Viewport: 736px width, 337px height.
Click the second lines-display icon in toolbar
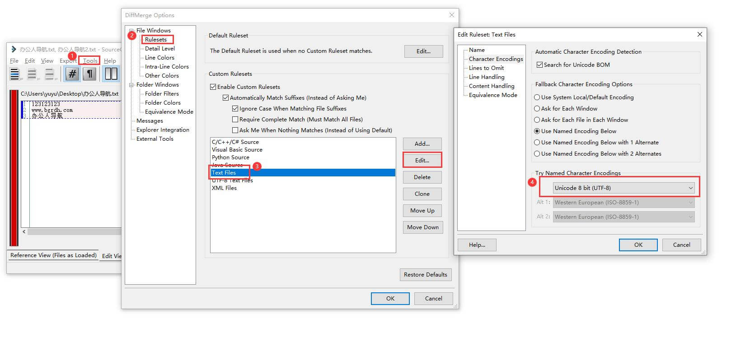point(32,74)
